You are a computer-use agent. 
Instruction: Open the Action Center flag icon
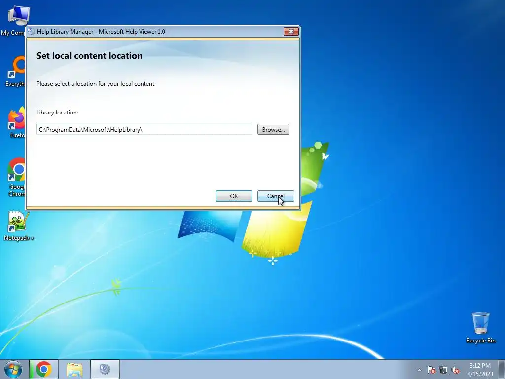(432, 370)
